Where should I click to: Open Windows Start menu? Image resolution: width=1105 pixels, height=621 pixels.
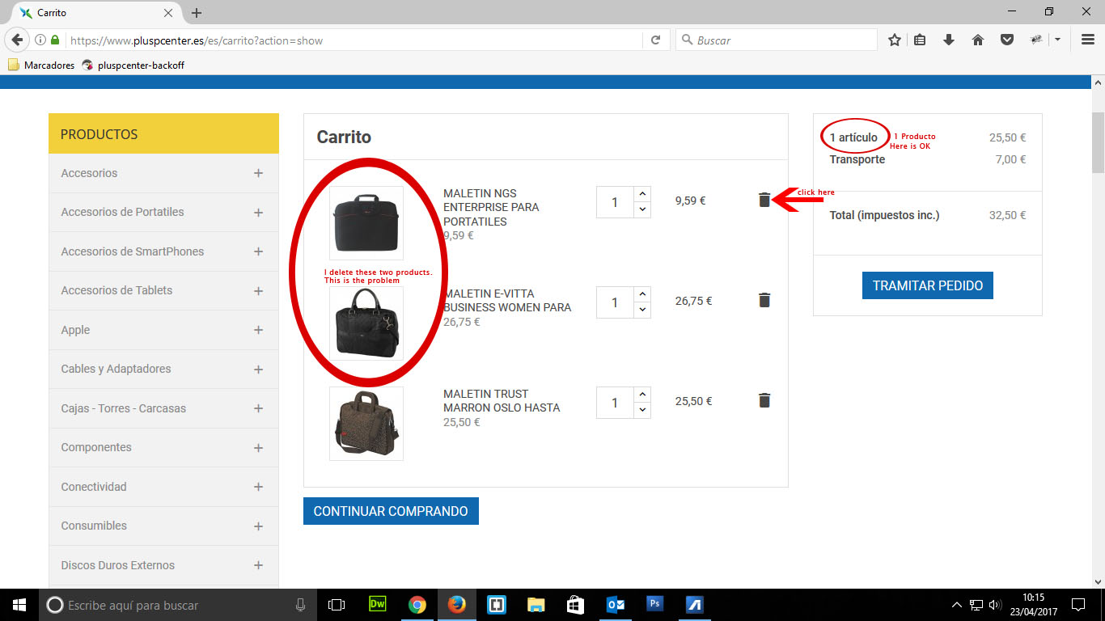pos(19,605)
